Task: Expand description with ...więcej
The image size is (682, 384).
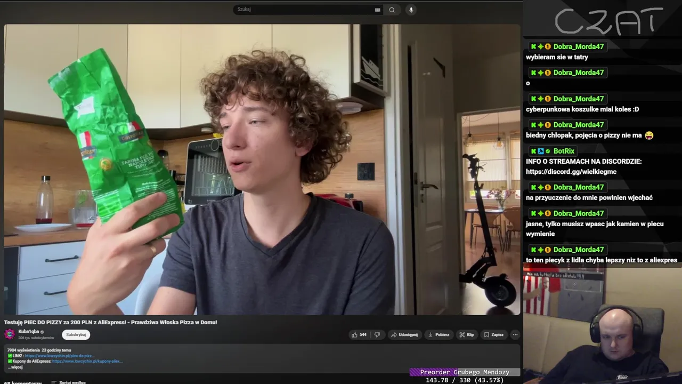Action: tap(15, 367)
